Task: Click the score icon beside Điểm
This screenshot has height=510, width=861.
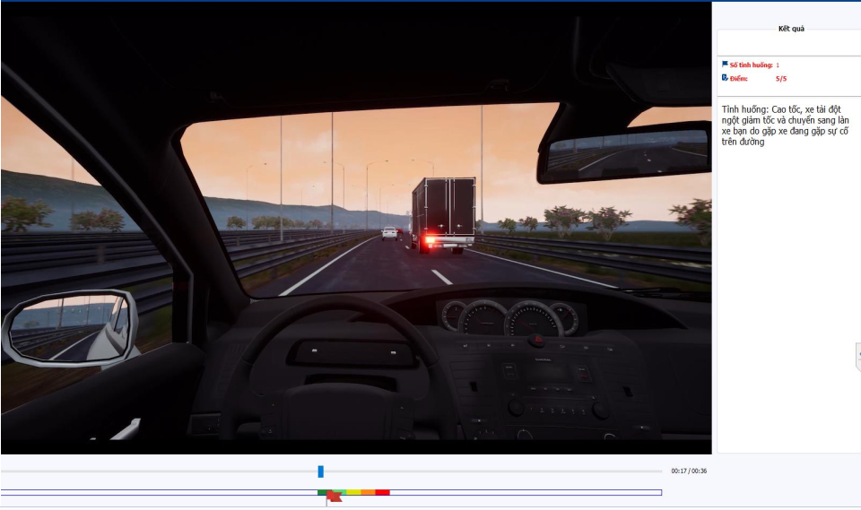Action: pos(725,78)
